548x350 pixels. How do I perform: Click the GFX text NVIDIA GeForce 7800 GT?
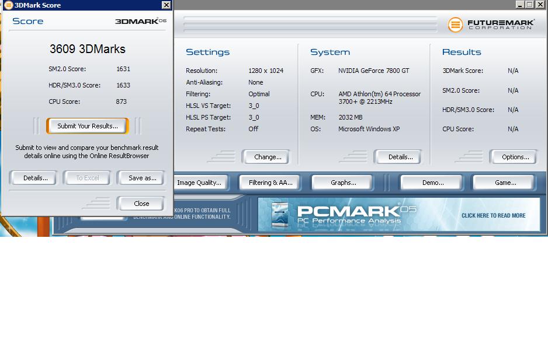(373, 71)
